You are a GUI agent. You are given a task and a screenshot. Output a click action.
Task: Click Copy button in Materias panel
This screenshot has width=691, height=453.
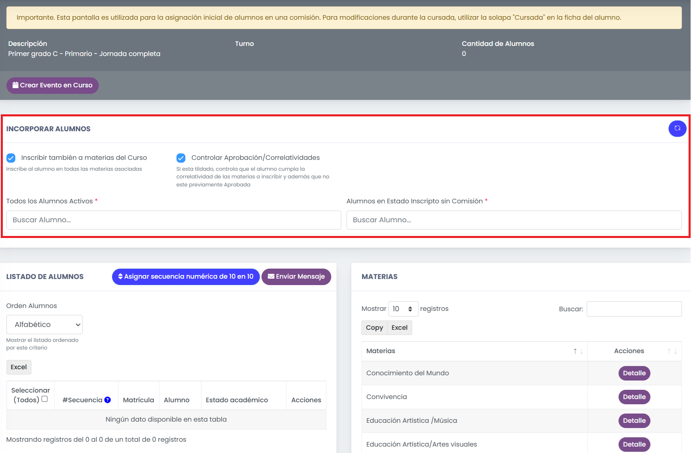[374, 328]
